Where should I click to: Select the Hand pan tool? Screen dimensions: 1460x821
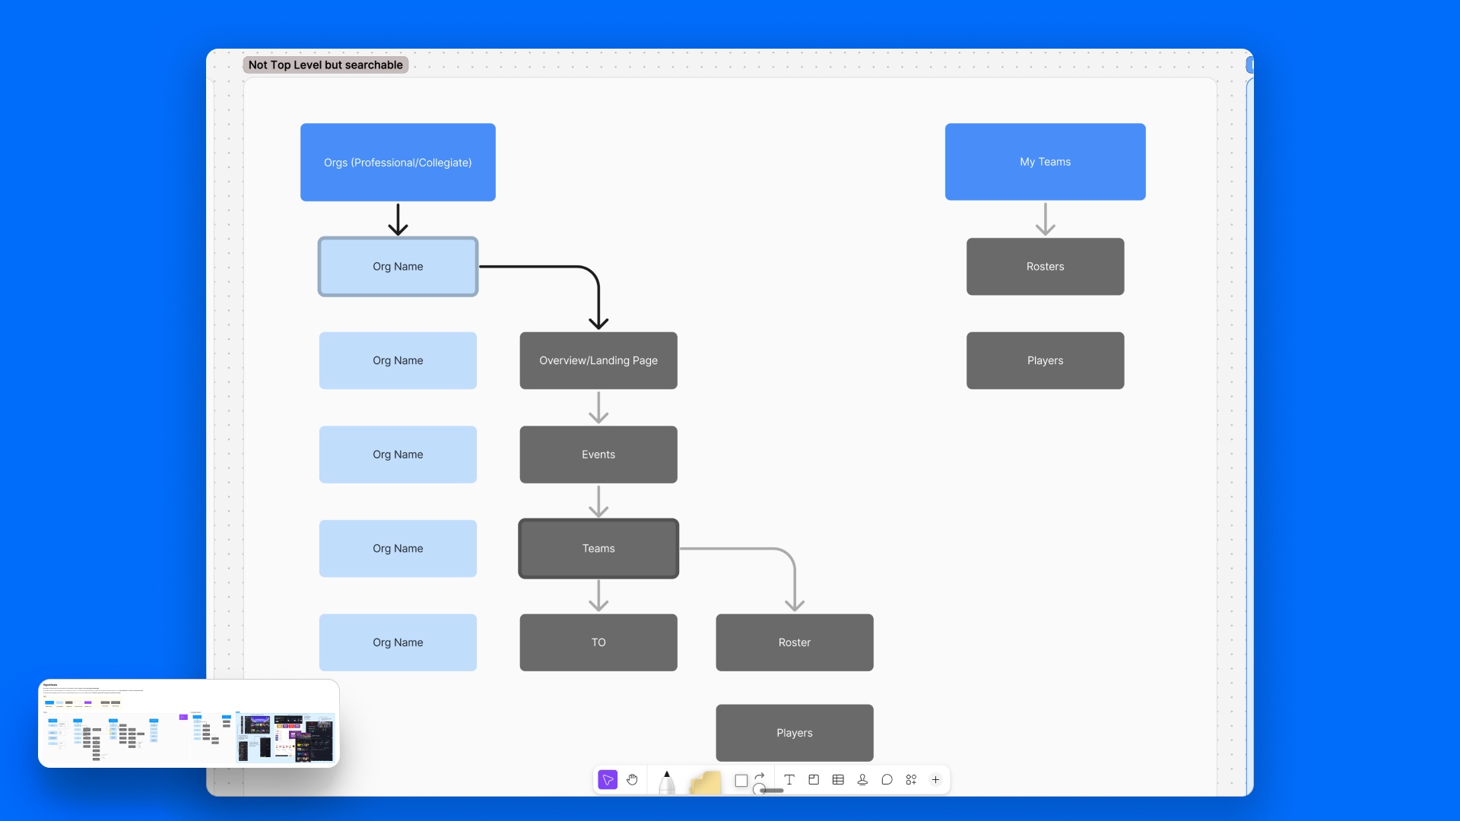(x=632, y=780)
